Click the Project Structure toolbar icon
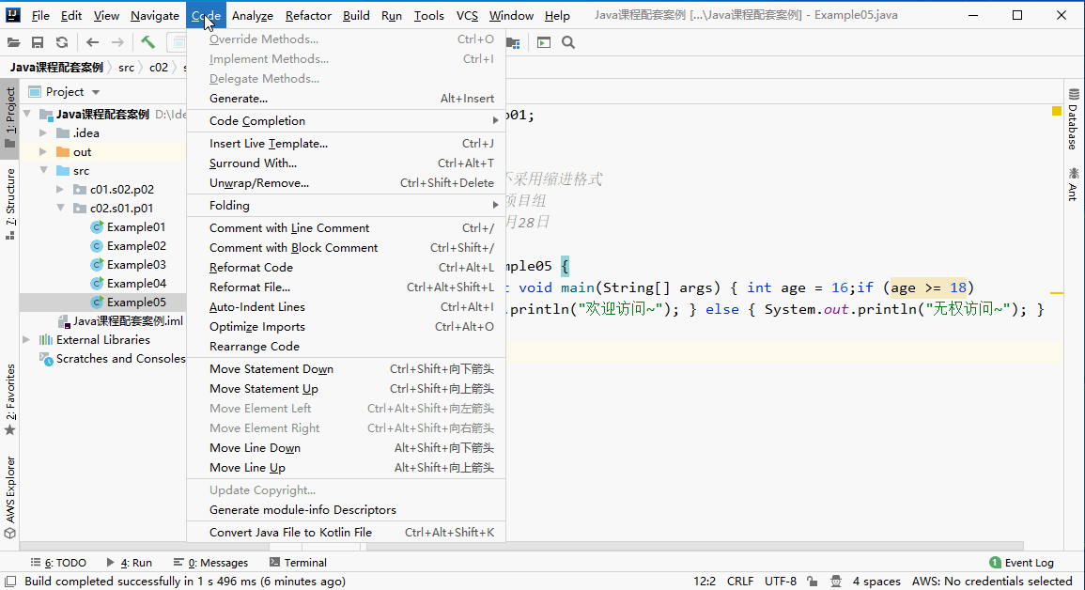 pyautogui.click(x=513, y=43)
